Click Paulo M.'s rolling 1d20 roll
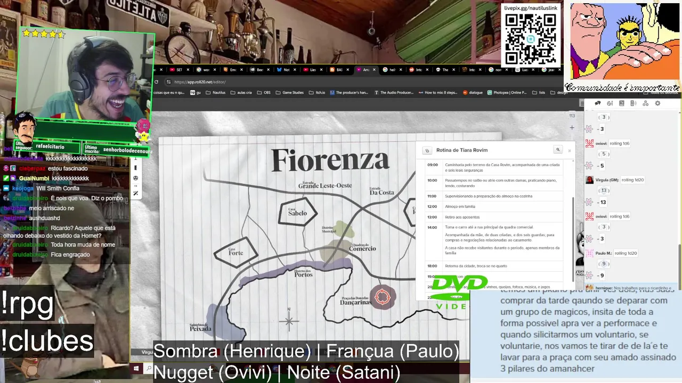682x383 pixels. pos(626,253)
